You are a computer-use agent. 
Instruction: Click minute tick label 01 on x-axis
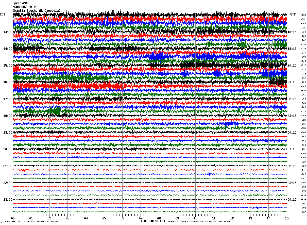[31, 218]
